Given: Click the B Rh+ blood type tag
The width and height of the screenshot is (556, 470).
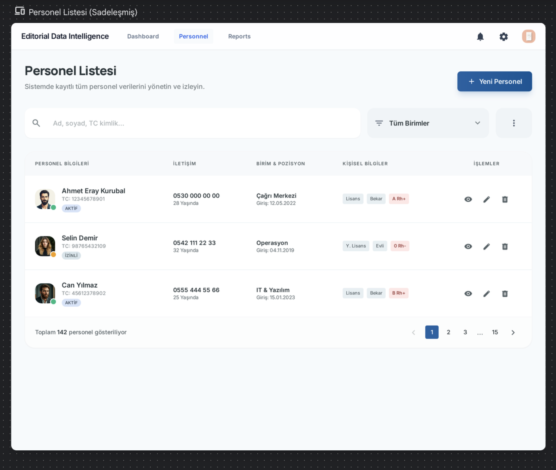Looking at the screenshot, I should [399, 293].
